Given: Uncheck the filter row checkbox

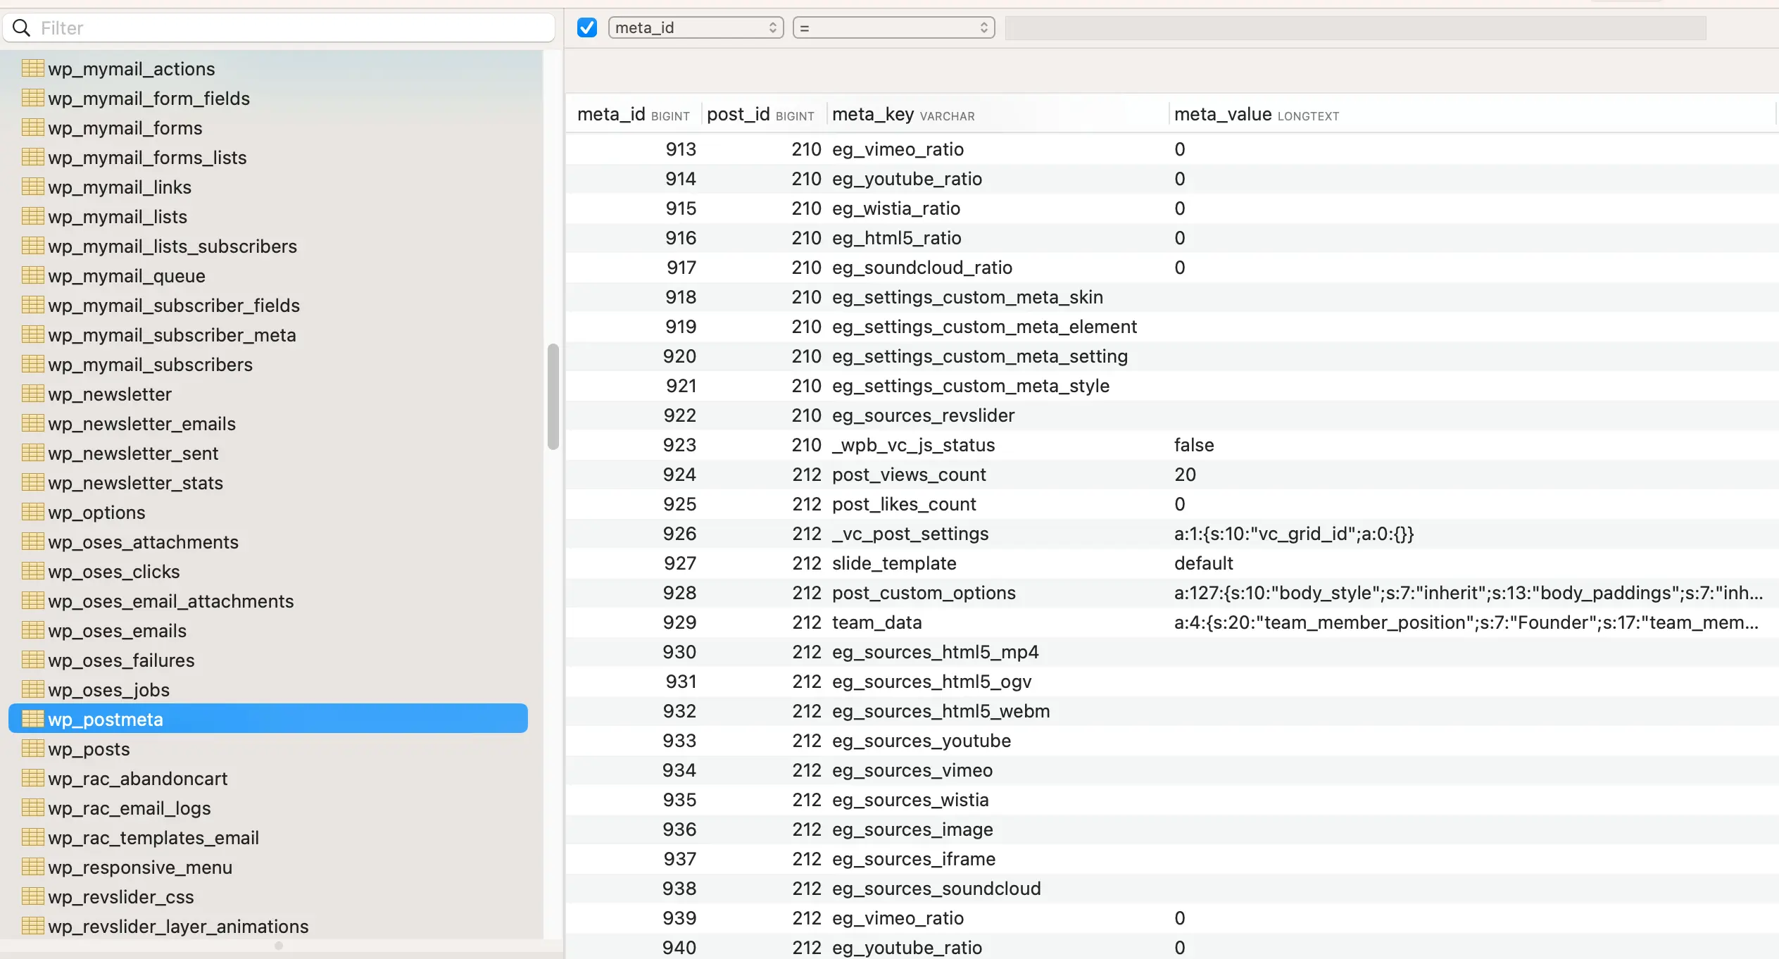Looking at the screenshot, I should [586, 28].
